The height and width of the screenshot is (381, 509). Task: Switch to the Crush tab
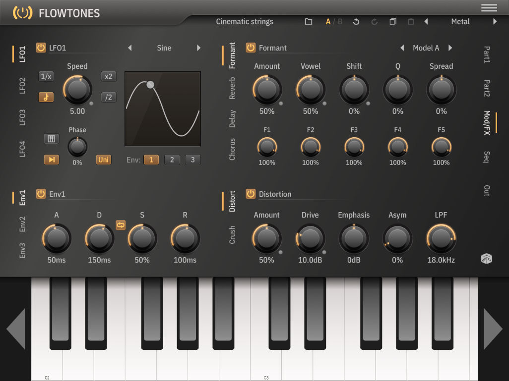tap(232, 235)
